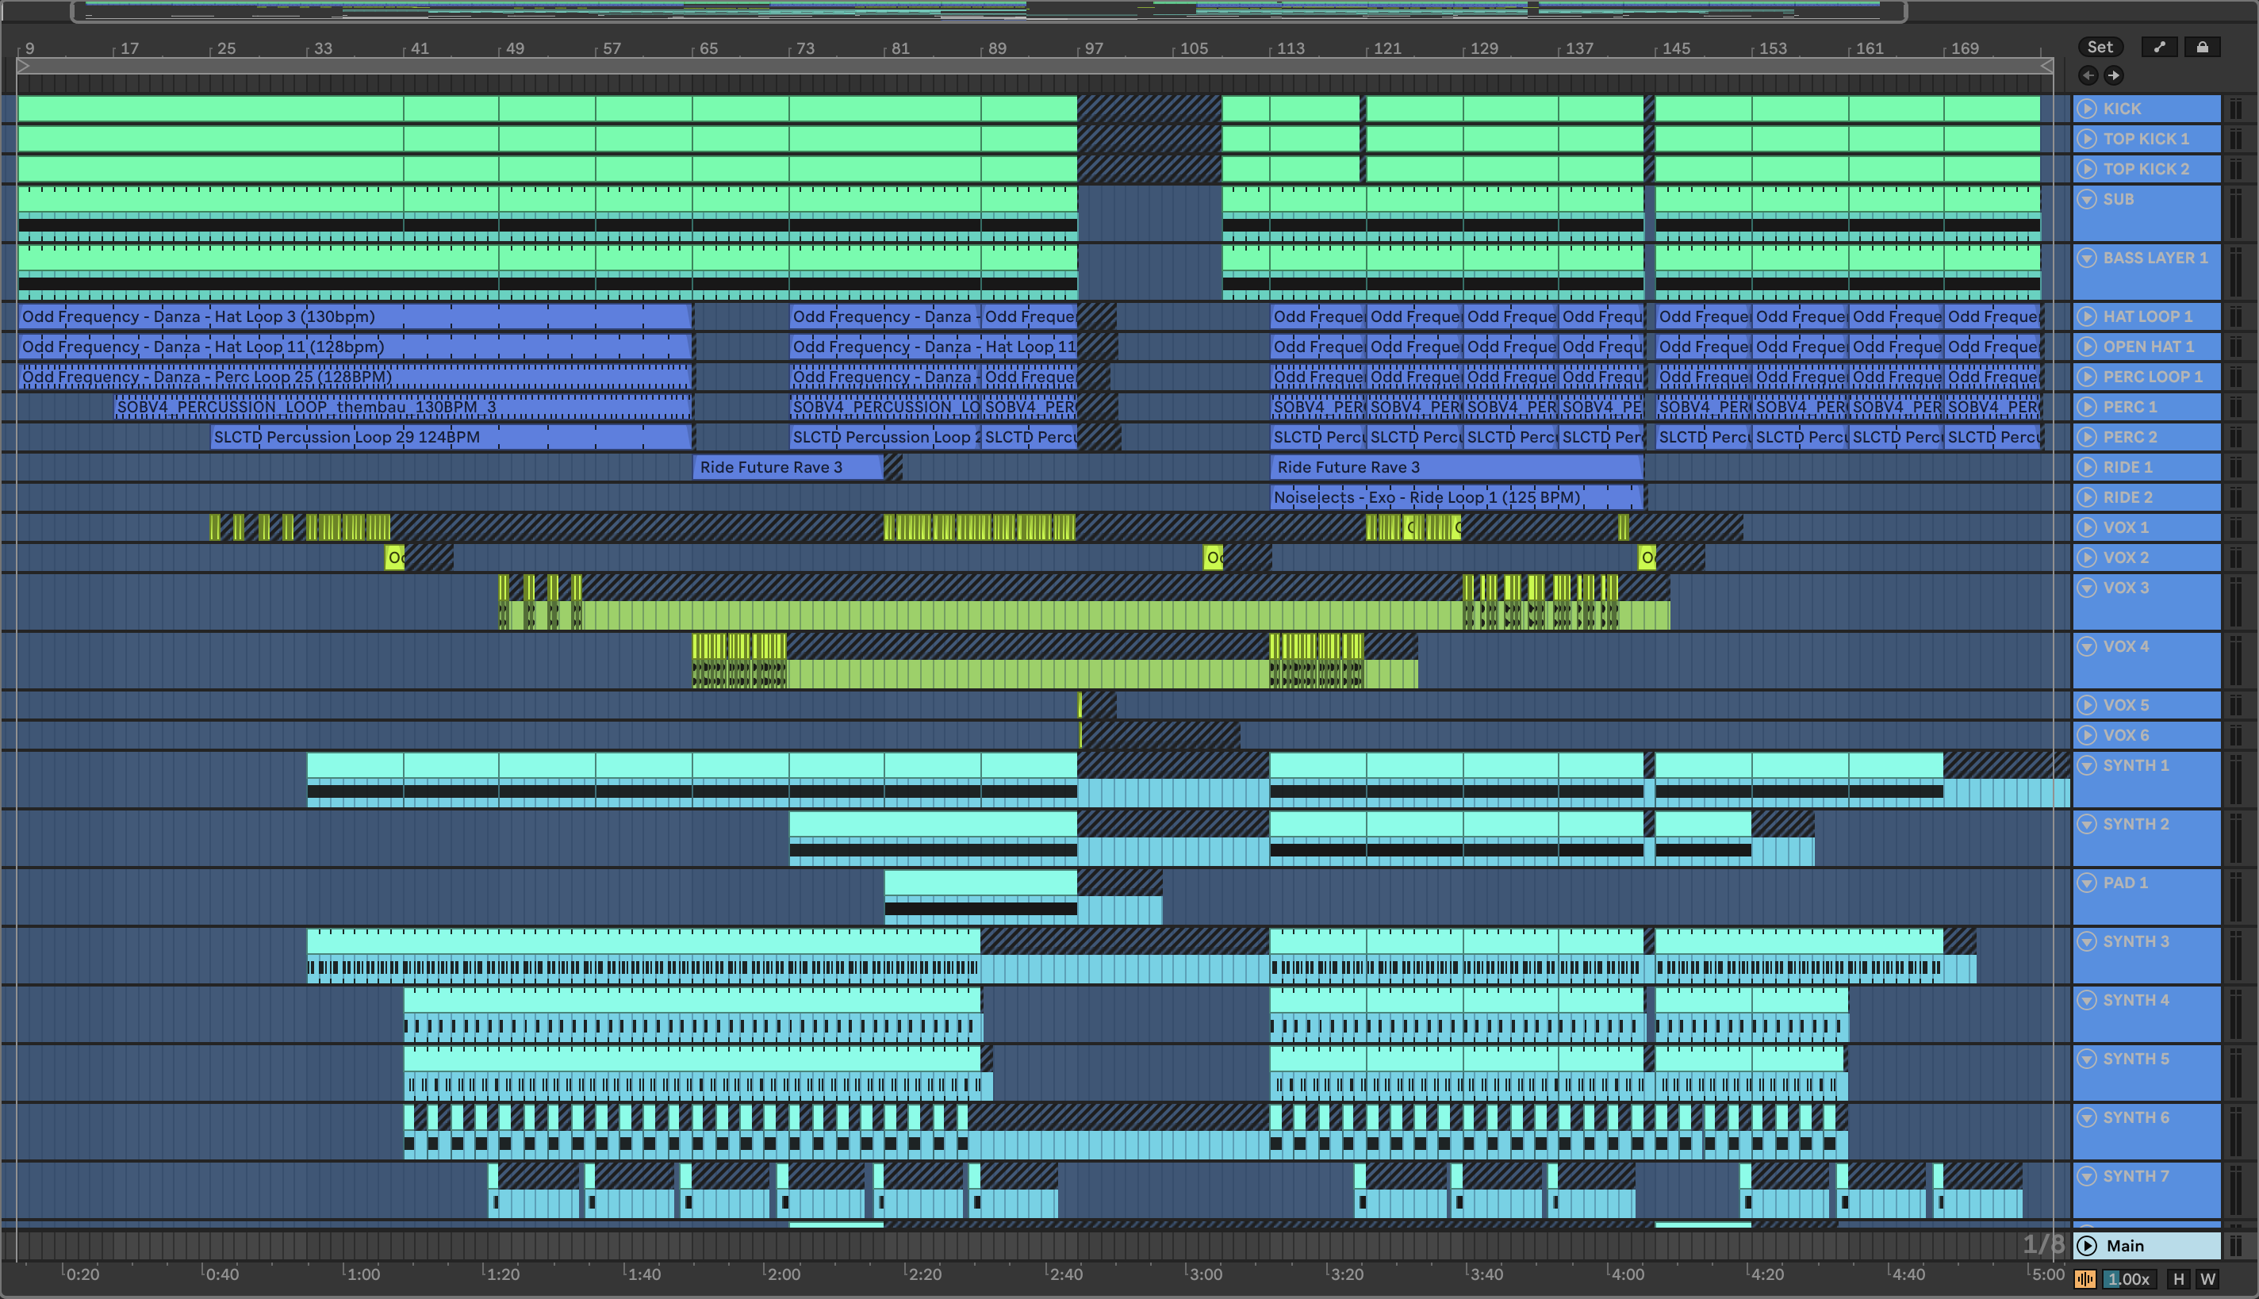Jump to previous locator with left arrow
Screen dimensions: 2259x1299
[2088, 76]
